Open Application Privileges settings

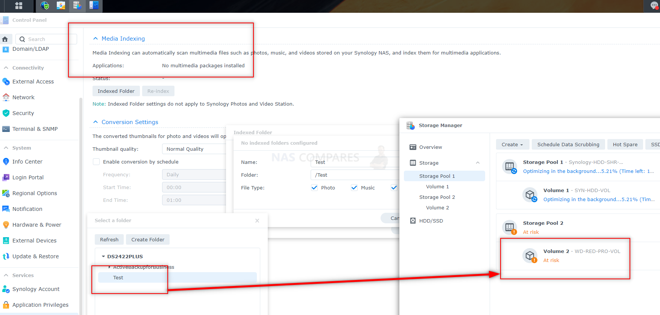pos(40,305)
